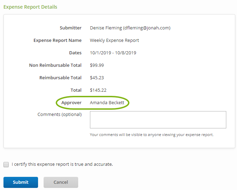Click the comments visibility notice text

pyautogui.click(x=152, y=135)
